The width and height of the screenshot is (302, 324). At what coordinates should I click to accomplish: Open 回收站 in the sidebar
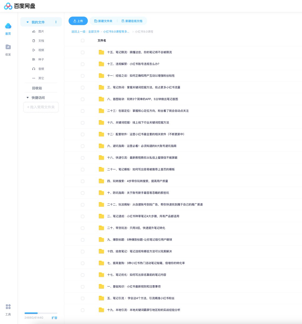coord(37,88)
